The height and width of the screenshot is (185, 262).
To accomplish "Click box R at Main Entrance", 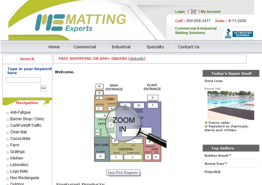I will pos(100,86).
